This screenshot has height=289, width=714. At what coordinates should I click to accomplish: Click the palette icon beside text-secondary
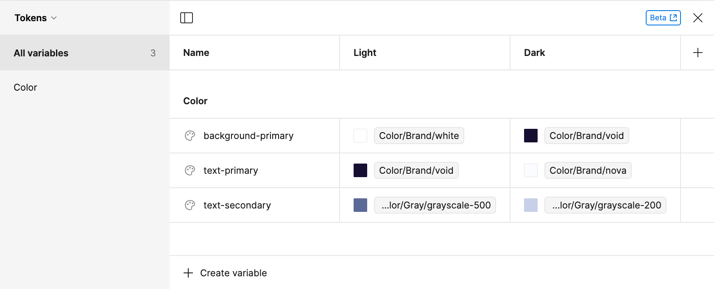tap(190, 205)
